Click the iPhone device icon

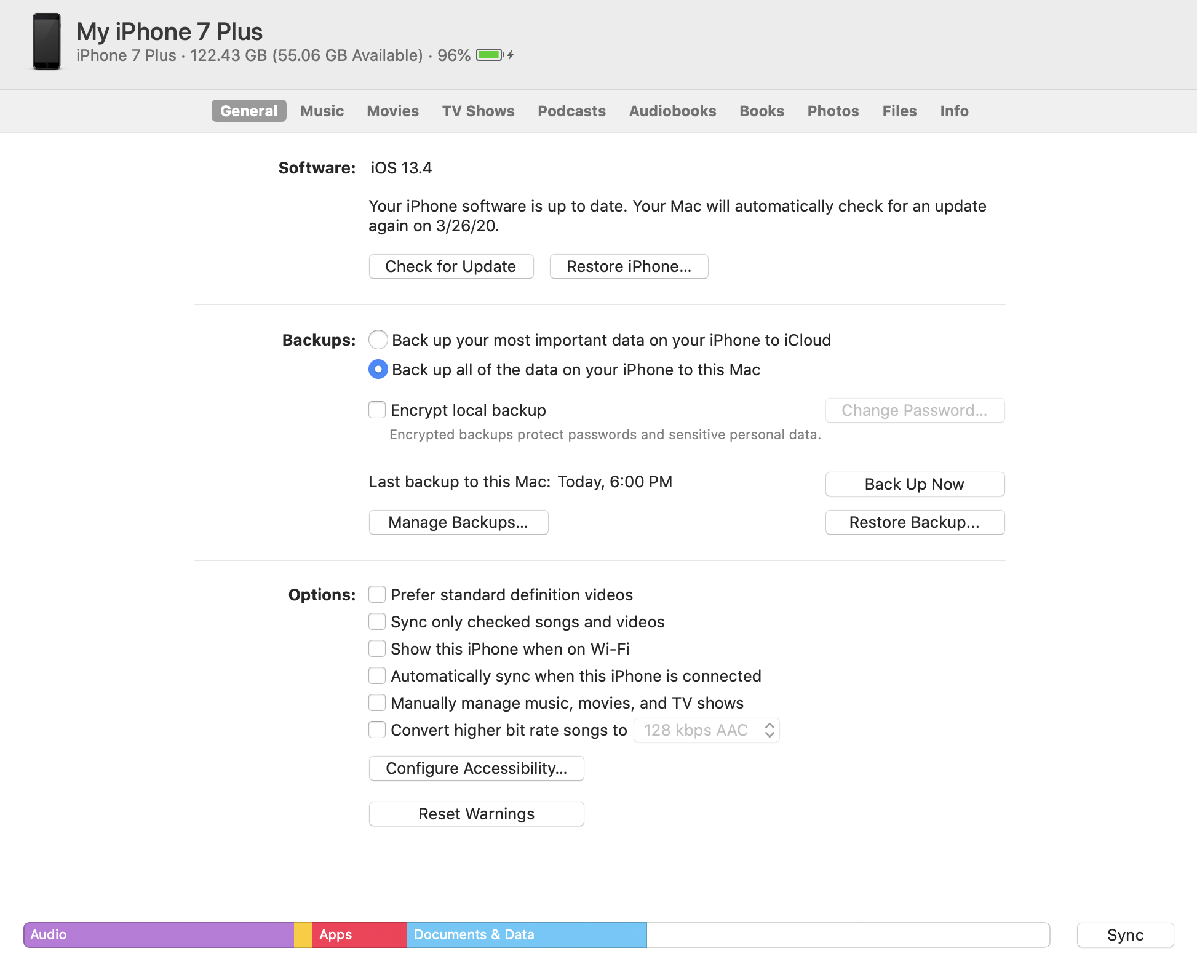point(47,42)
